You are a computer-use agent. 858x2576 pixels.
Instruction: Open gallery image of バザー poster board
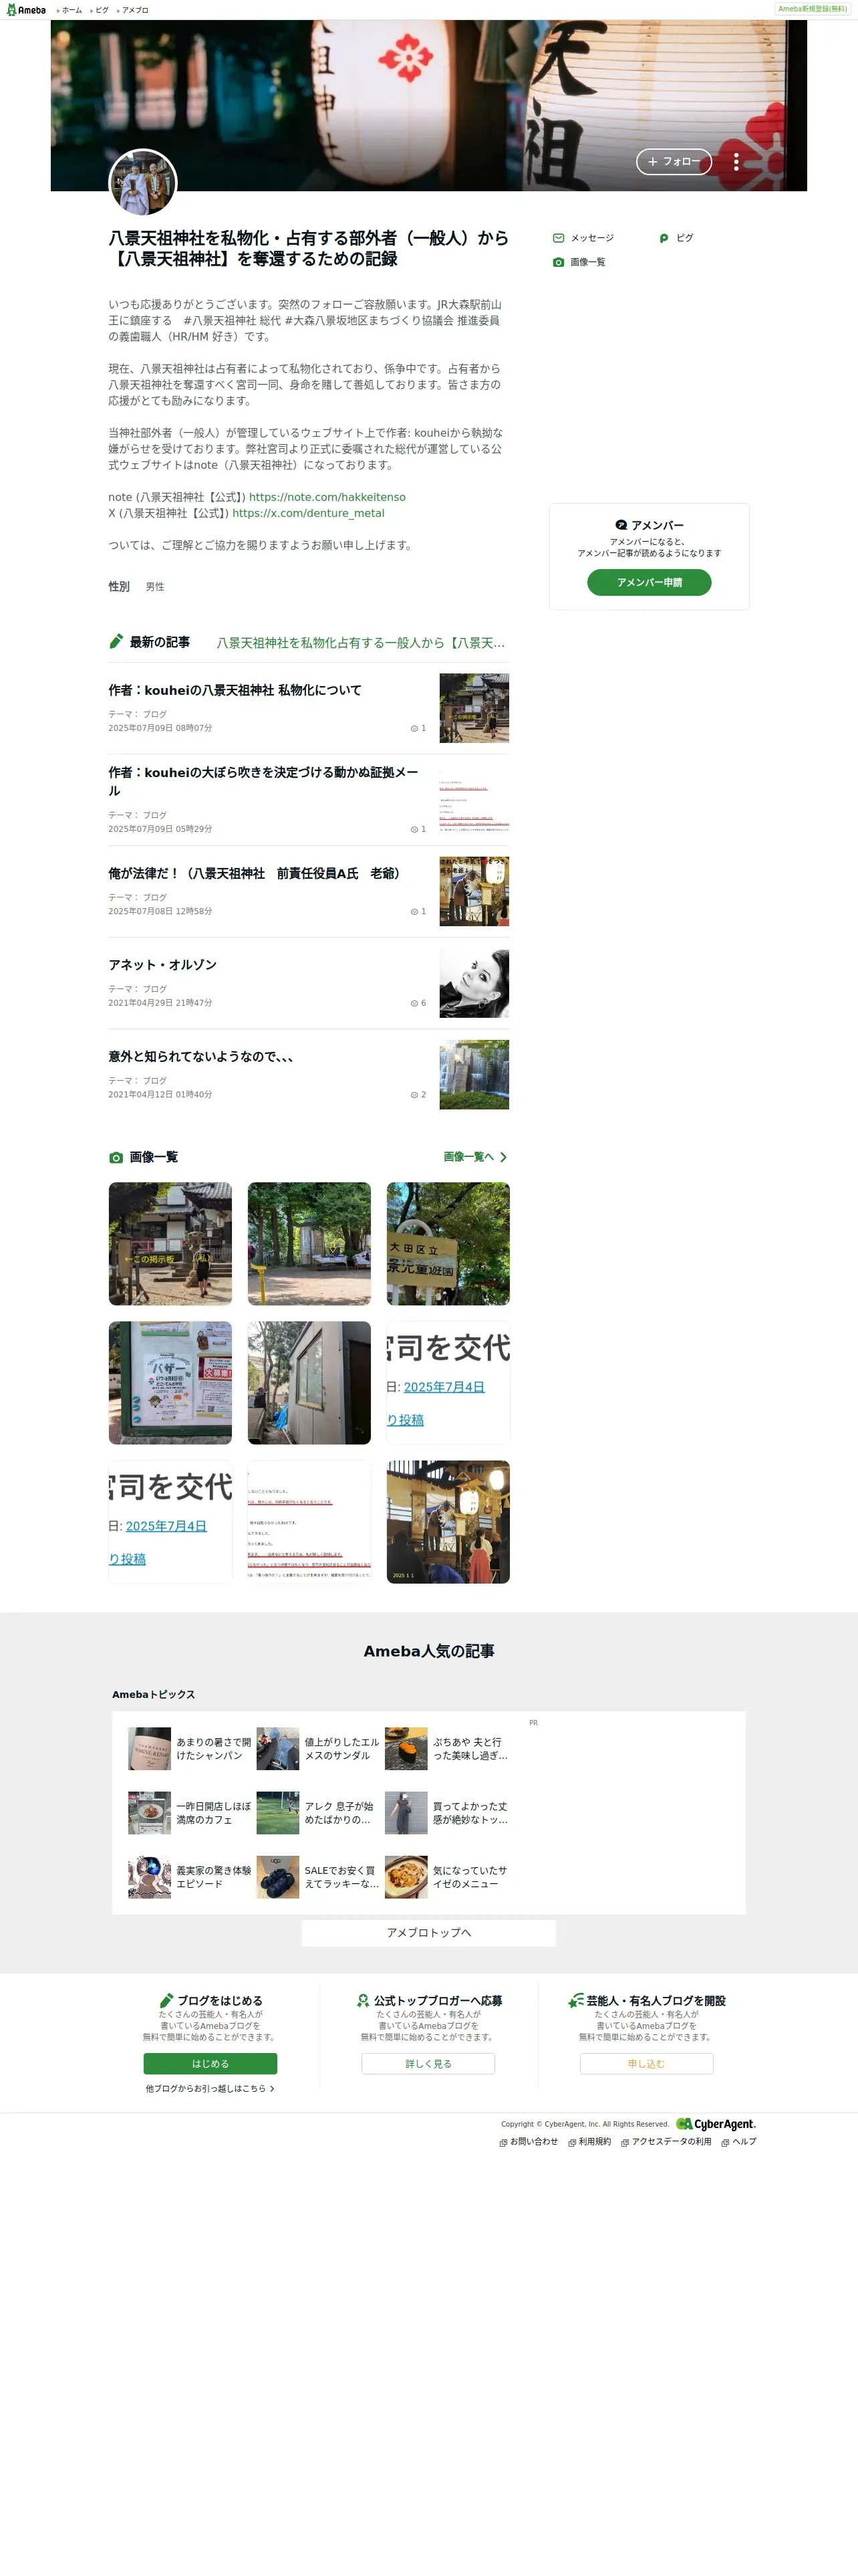click(170, 1382)
